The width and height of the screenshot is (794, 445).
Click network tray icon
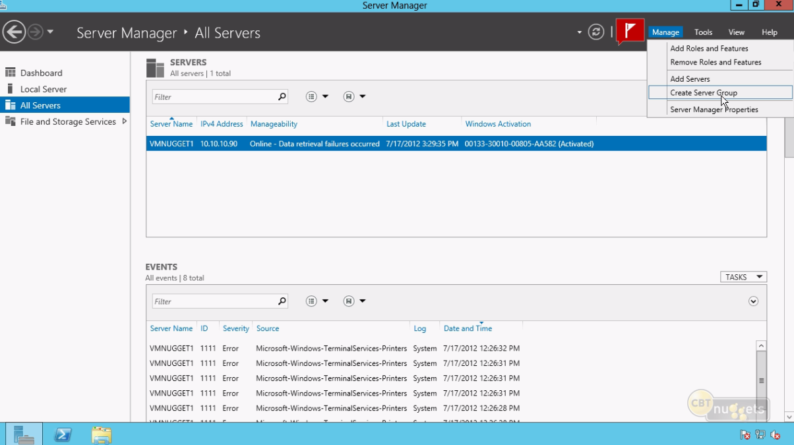760,435
